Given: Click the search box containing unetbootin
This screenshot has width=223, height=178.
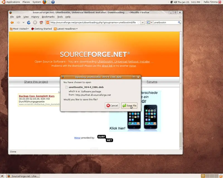Looking at the screenshot, I should (x=165, y=23).
